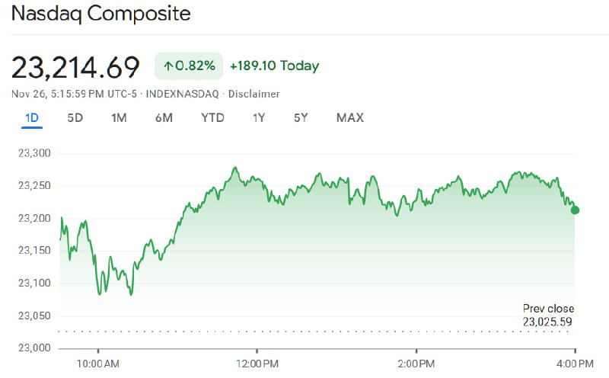The width and height of the screenshot is (609, 378).
Task: Click the Nasdaq Composite title
Action: click(x=100, y=14)
